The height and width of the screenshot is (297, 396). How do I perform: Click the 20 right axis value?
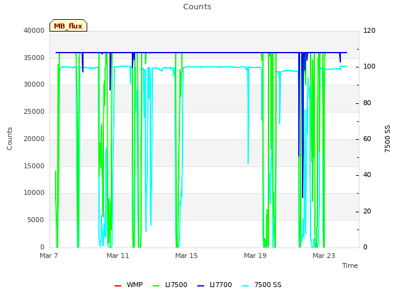pyautogui.click(x=367, y=211)
